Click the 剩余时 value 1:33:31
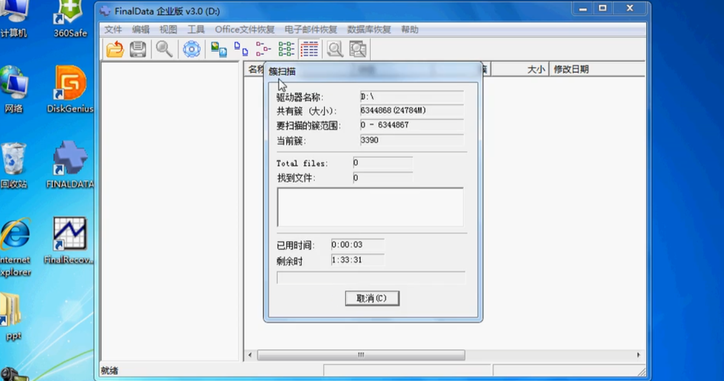The image size is (724, 381). point(358,260)
